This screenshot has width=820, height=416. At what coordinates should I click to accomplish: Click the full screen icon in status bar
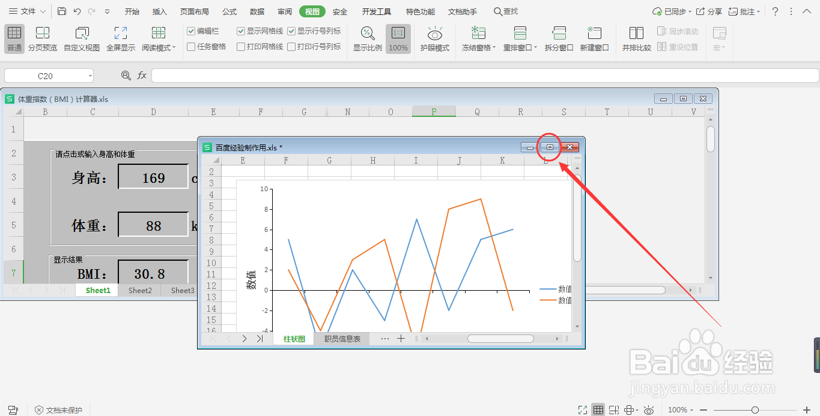[582, 410]
